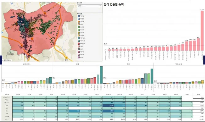Screen dimensions: 205x122
Task: Click the dark navy tab on right edge
Action: pyautogui.click(x=204, y=60)
